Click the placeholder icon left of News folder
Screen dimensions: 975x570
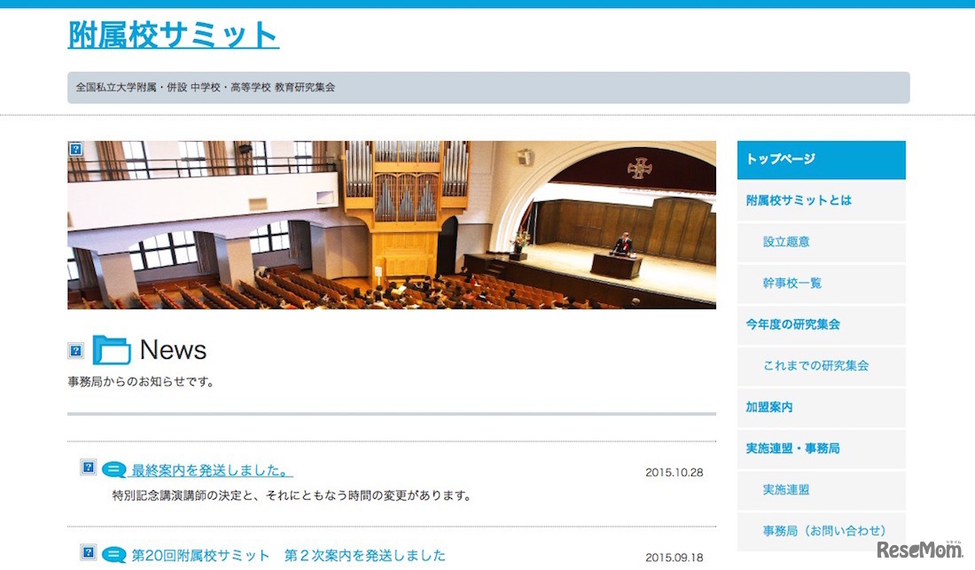tap(75, 351)
